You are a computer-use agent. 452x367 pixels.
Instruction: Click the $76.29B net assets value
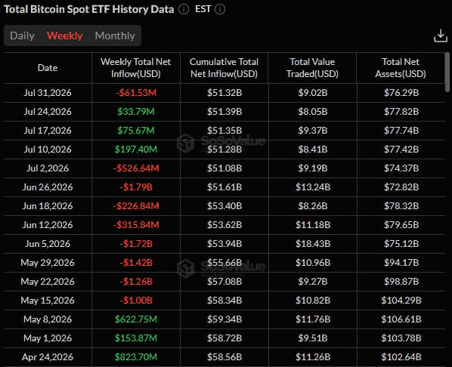click(x=401, y=93)
